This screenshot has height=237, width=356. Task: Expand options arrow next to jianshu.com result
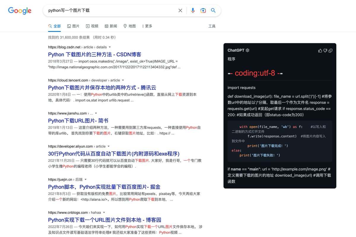click(96, 113)
